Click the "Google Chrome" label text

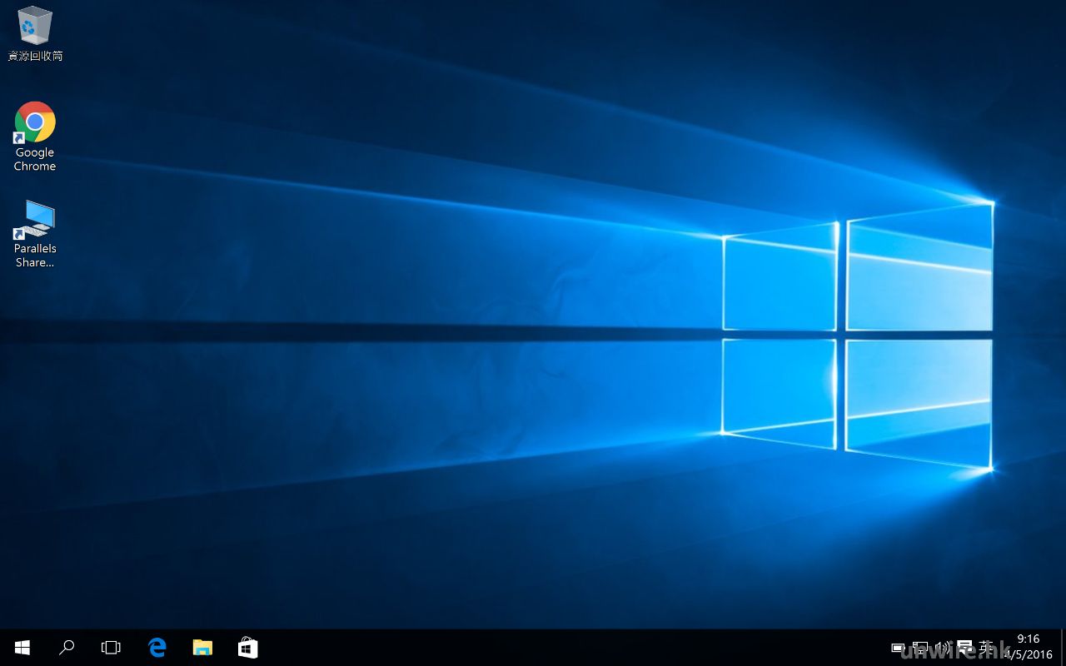[35, 159]
